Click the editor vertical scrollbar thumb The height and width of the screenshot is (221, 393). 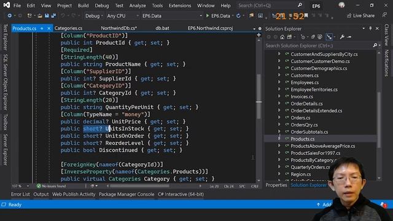259,96
